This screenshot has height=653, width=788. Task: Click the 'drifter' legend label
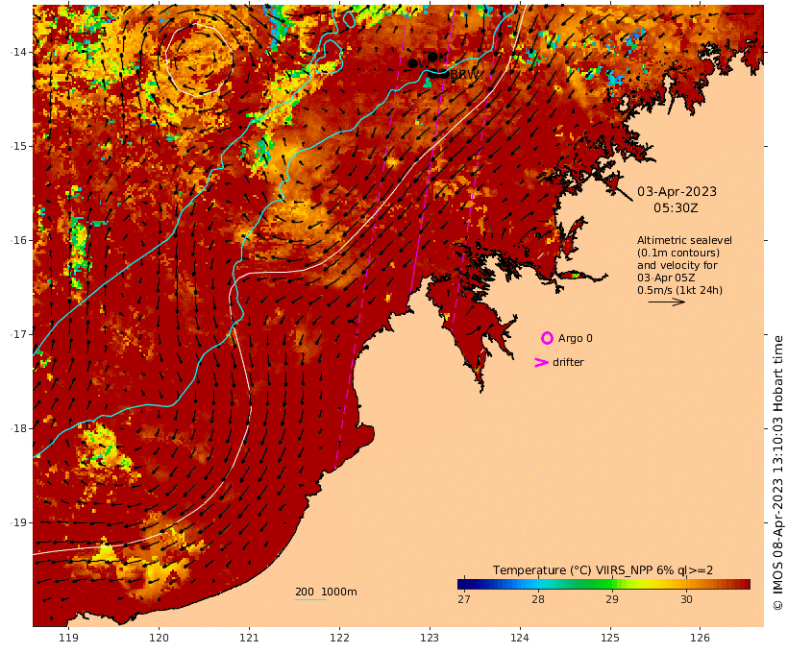(568, 362)
